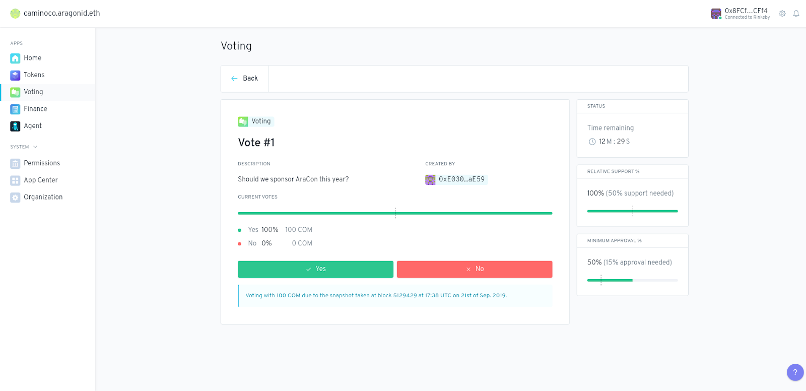Image resolution: width=806 pixels, height=391 pixels.
Task: Collapse the System section chevron
Action: [x=35, y=147]
